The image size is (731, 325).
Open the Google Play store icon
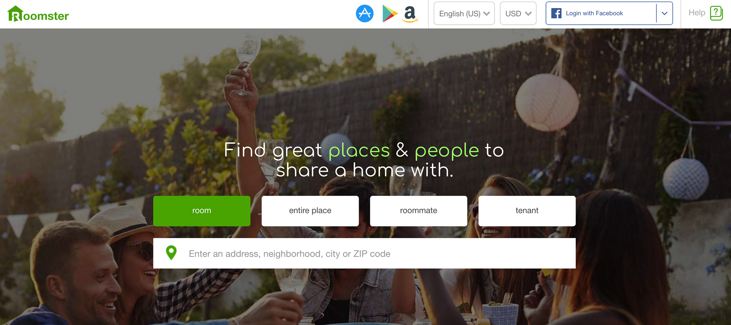pos(390,14)
